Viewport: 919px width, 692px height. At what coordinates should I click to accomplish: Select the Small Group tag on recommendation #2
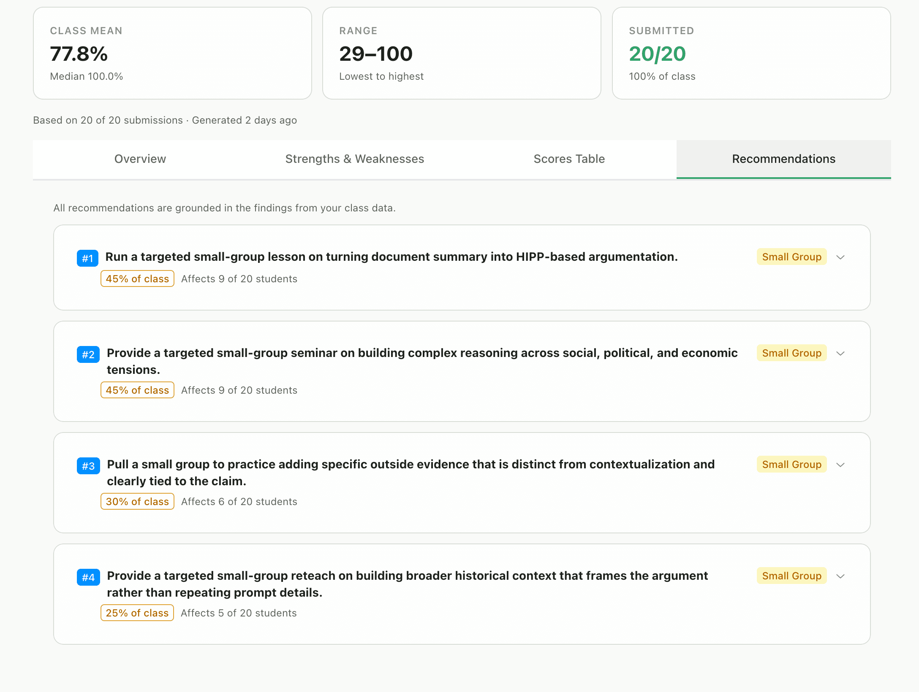click(x=791, y=353)
